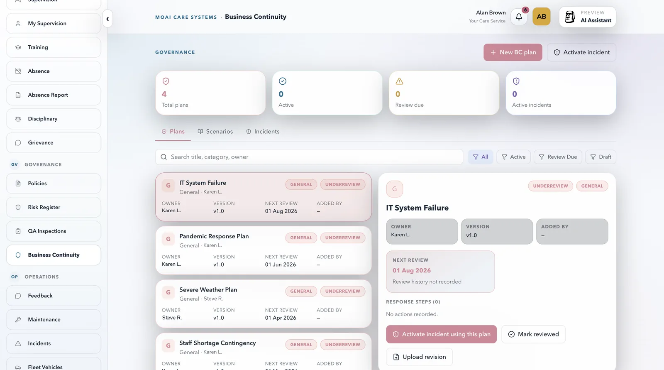Screen dimensions: 664x370
Task: Click the Grievance speech bubble icon
Action: tap(18, 143)
